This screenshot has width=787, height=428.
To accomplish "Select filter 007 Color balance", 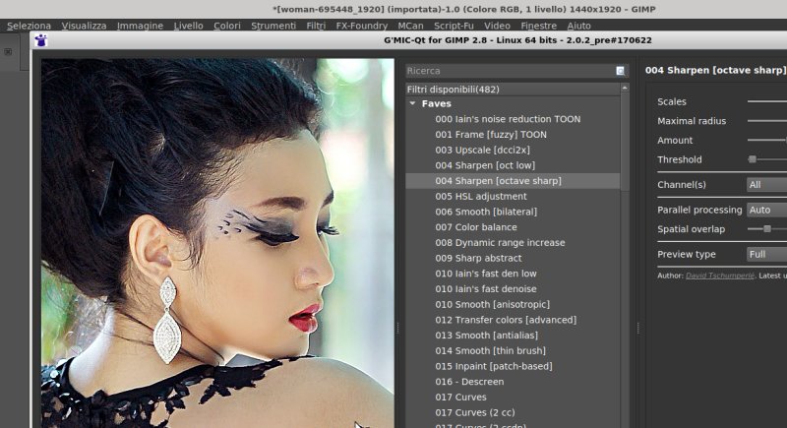I will [476, 227].
